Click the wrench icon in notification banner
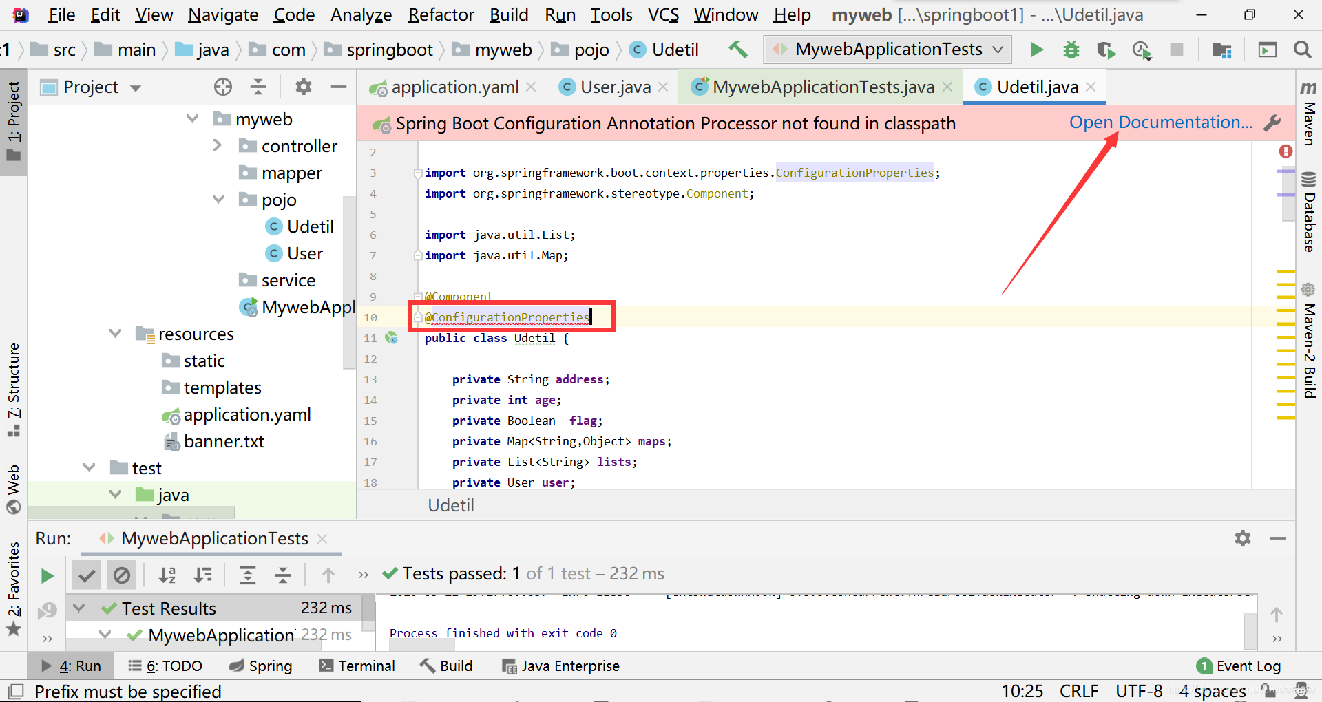 pyautogui.click(x=1272, y=123)
